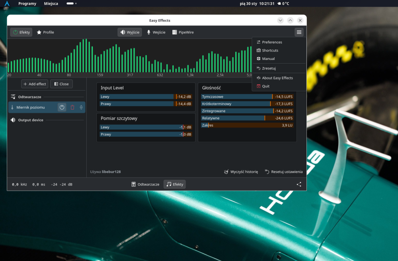Close the hamburger main menu

coord(299,32)
